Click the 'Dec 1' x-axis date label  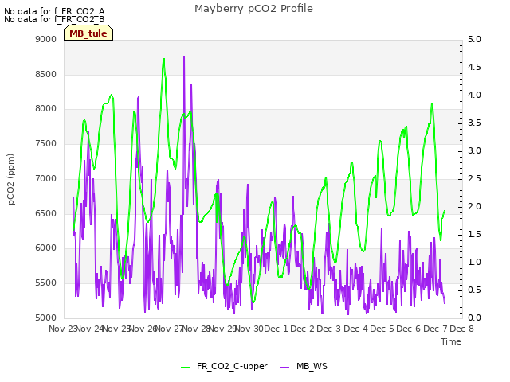[x=276, y=329]
